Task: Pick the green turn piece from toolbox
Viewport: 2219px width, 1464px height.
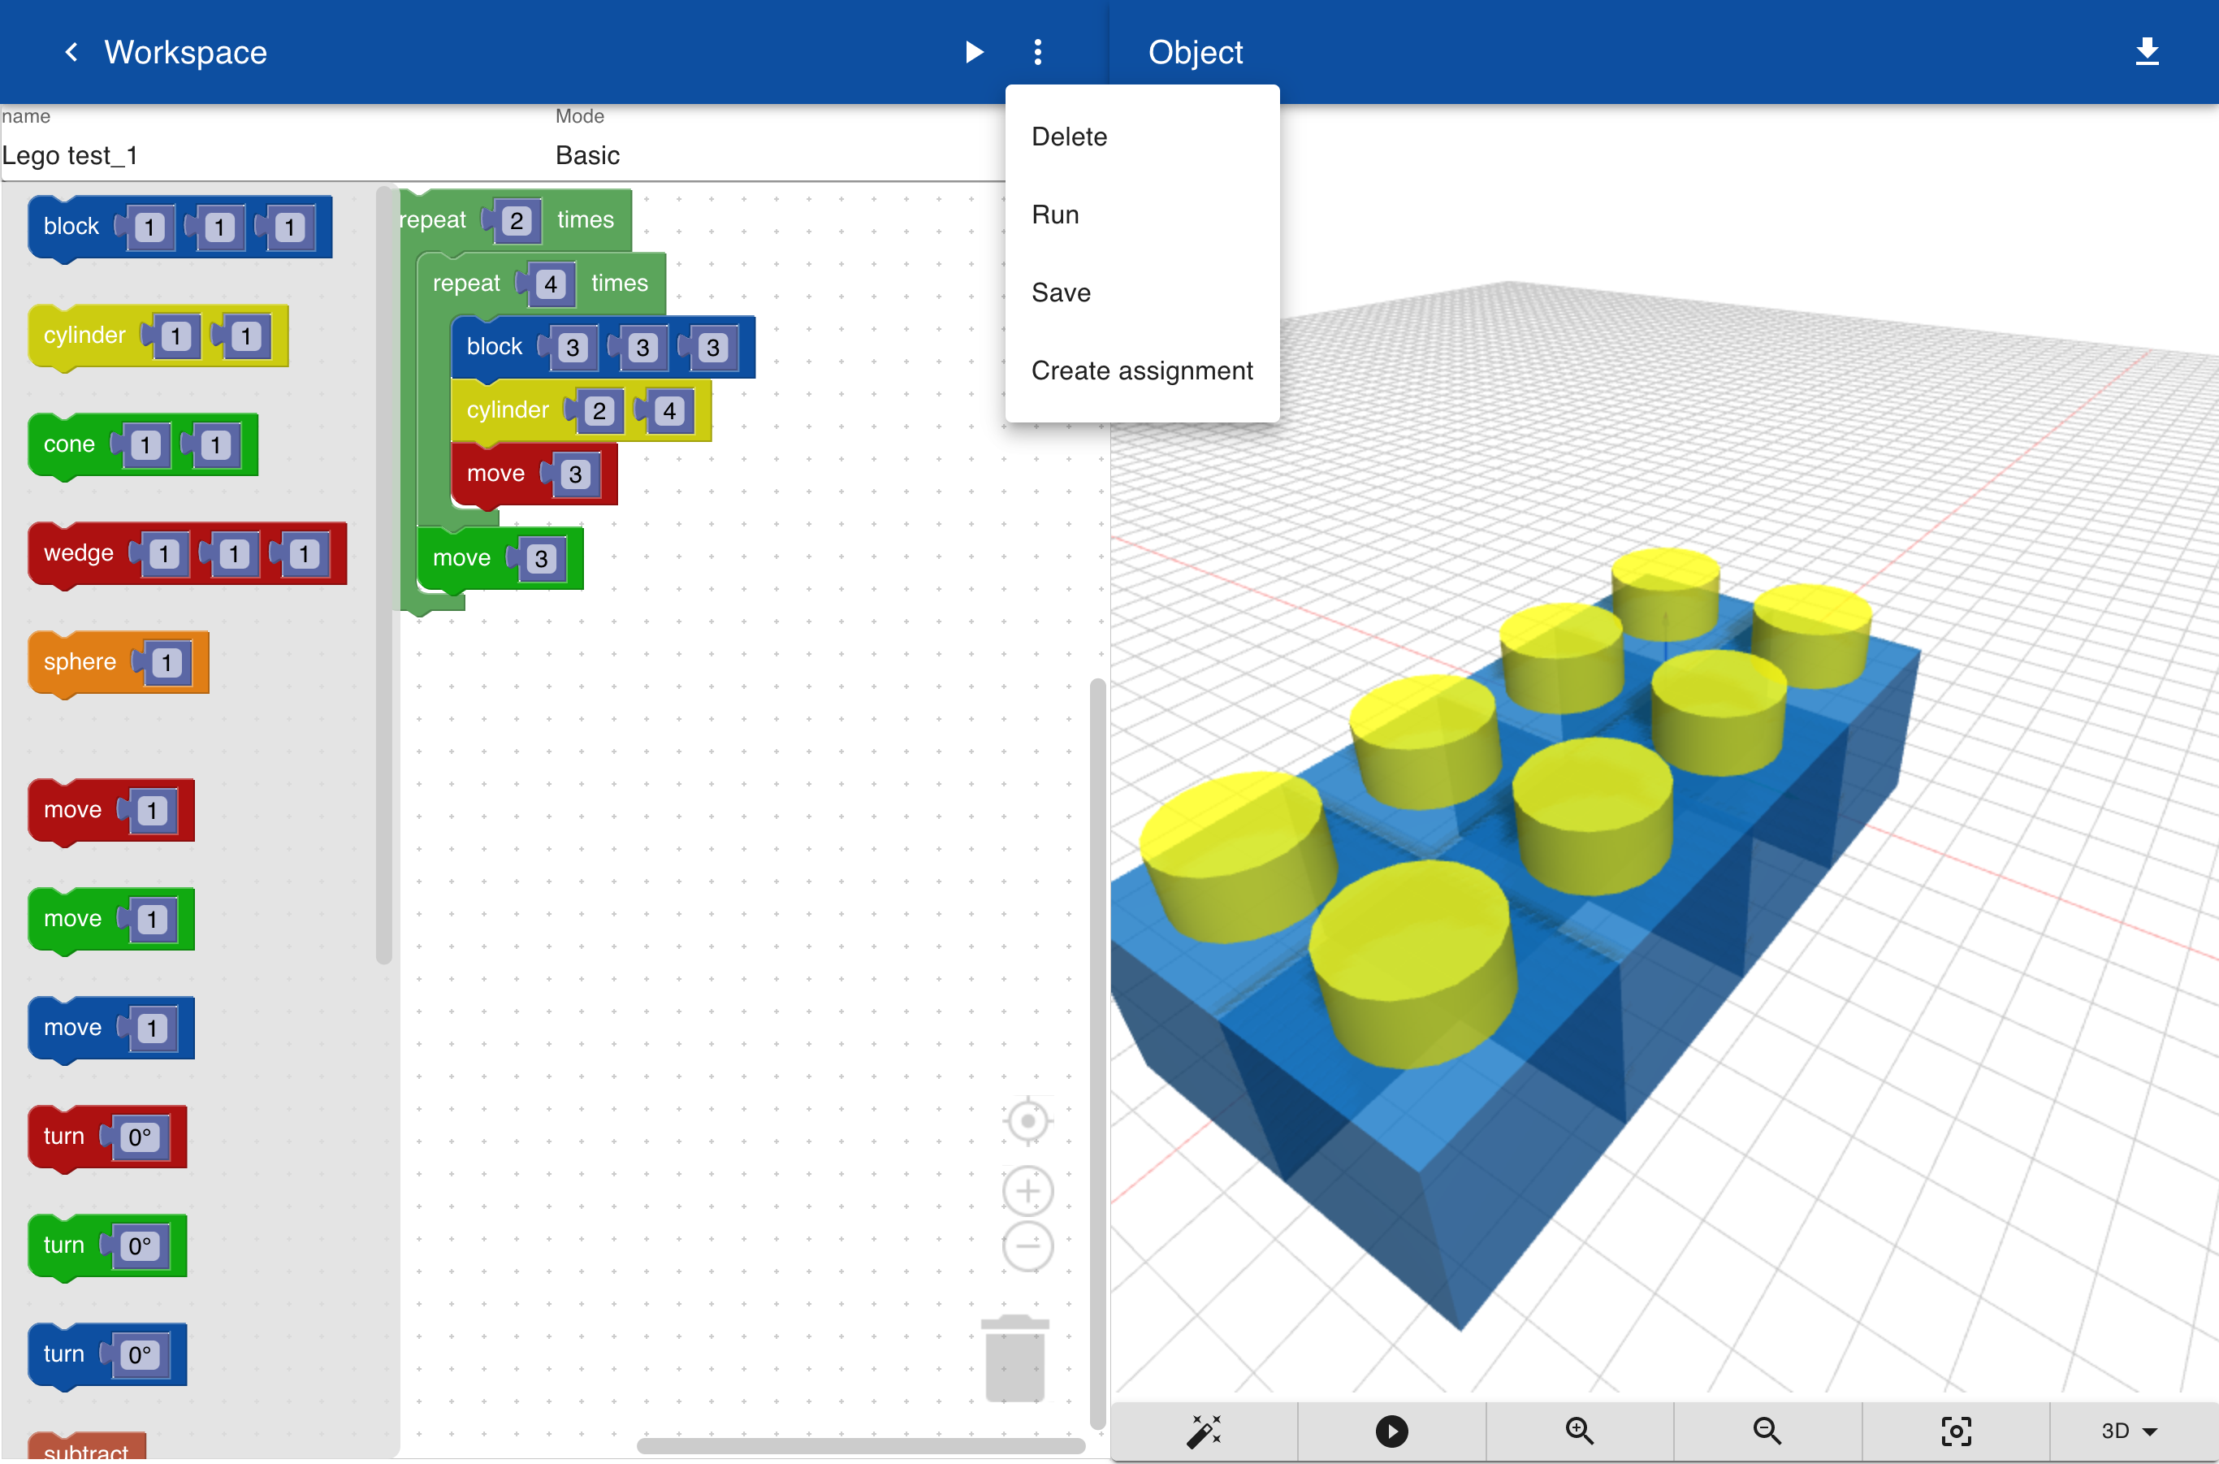Action: tap(63, 1246)
